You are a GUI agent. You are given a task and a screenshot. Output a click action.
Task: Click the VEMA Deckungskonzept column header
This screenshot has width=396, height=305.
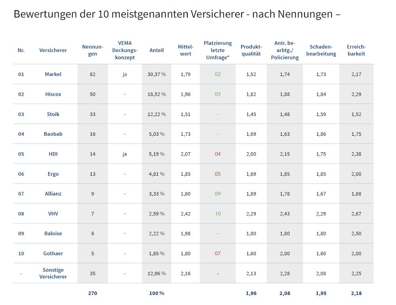tap(125, 50)
